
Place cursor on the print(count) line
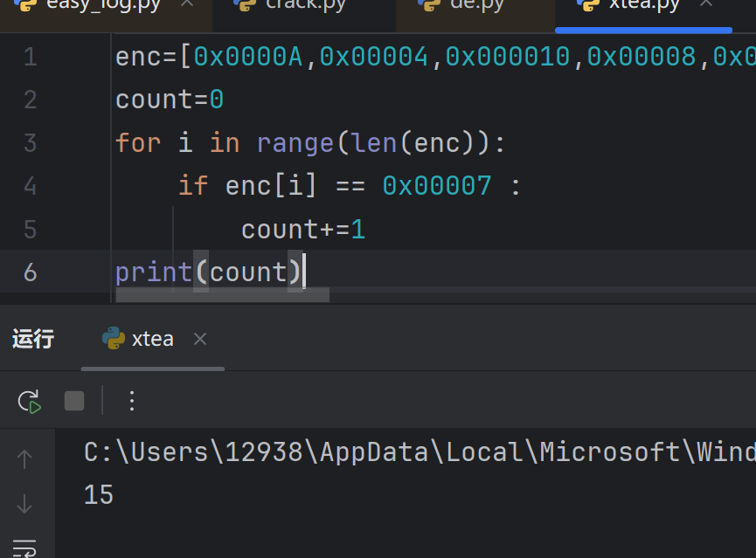pos(210,272)
